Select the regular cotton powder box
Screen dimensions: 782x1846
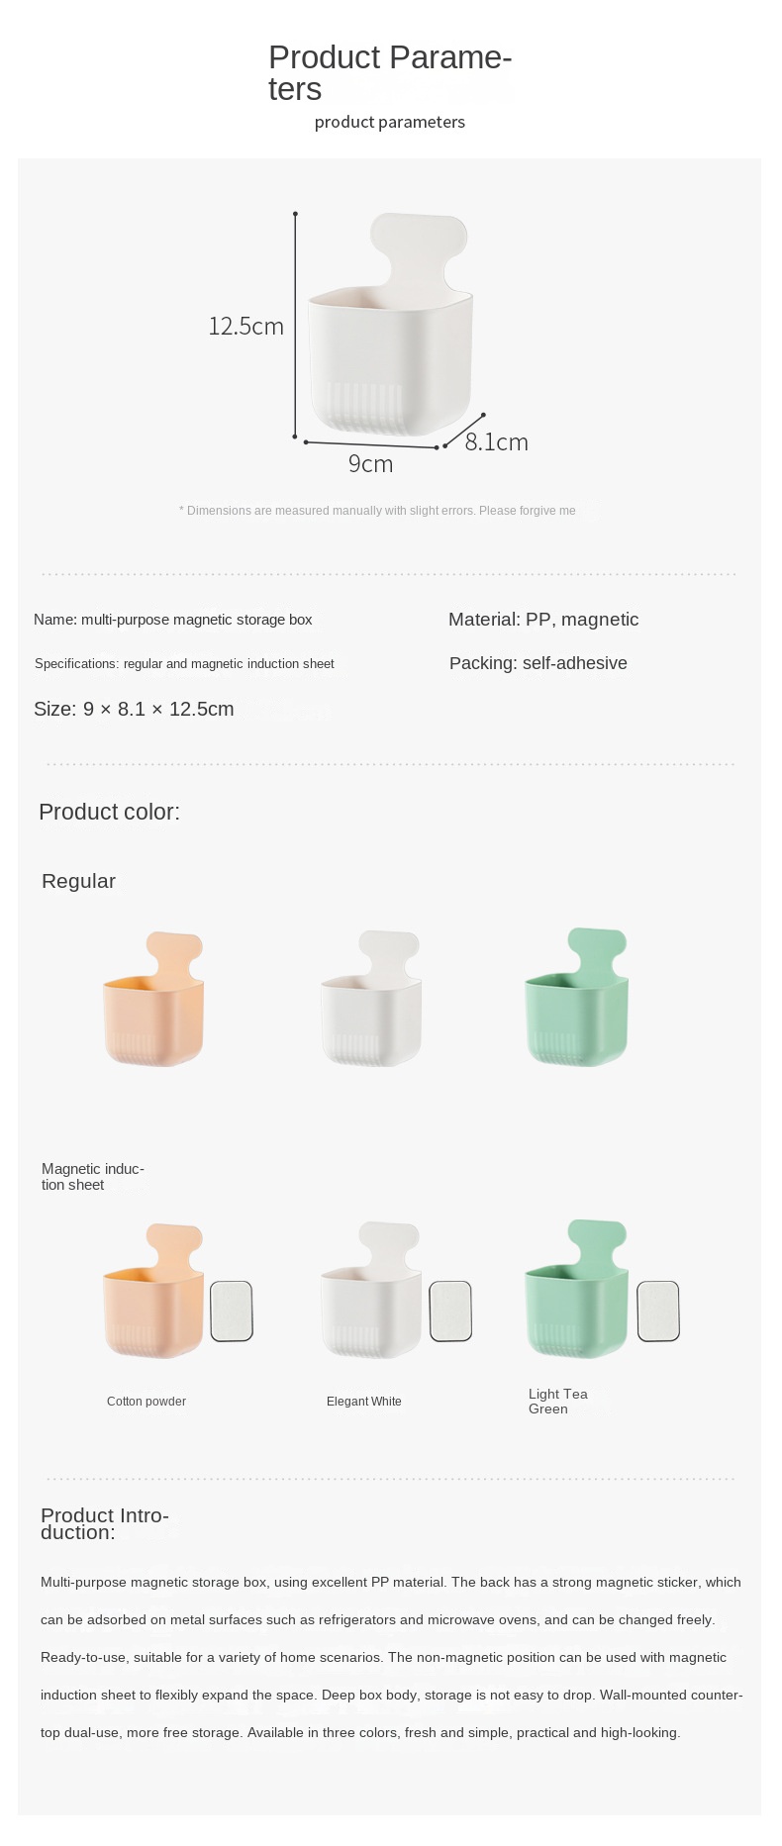tap(153, 1002)
